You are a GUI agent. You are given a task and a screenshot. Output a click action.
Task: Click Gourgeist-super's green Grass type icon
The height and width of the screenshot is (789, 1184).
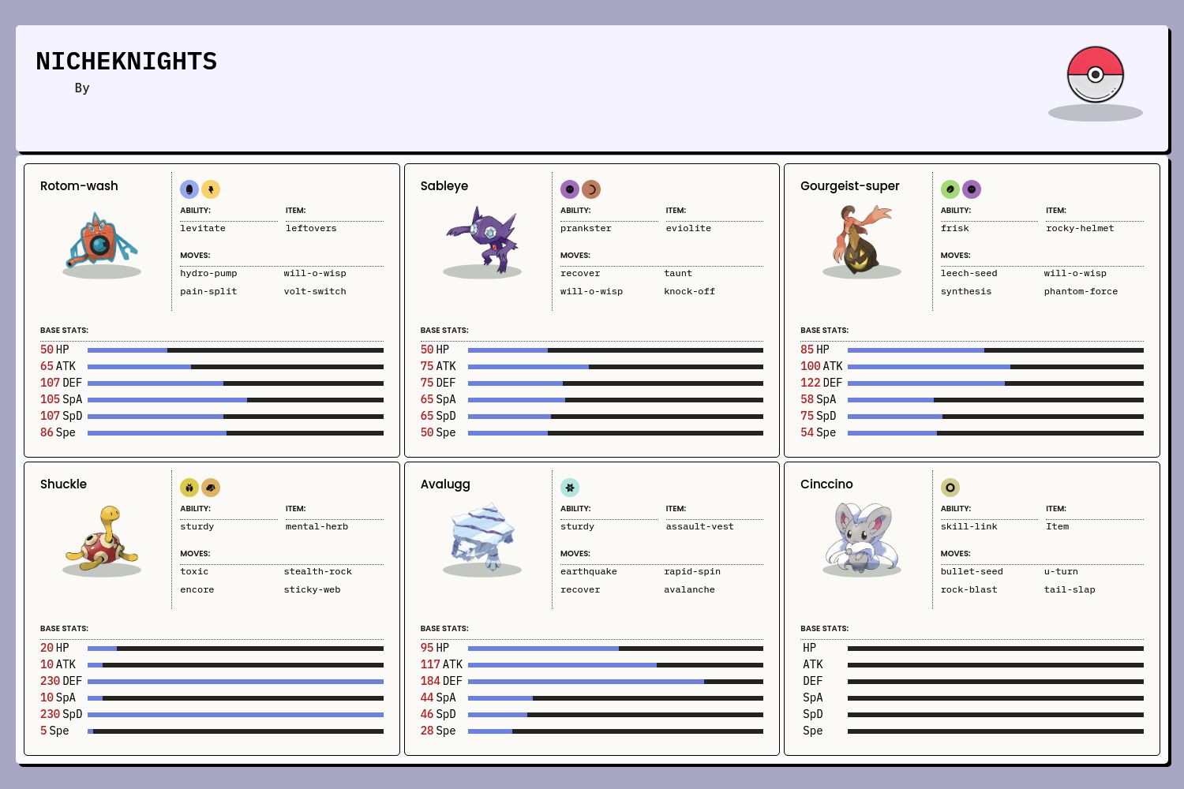950,189
